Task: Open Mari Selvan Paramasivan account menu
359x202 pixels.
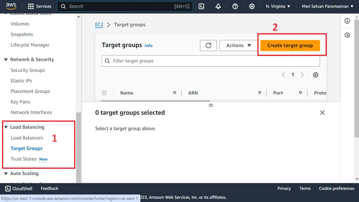Action: 327,6
